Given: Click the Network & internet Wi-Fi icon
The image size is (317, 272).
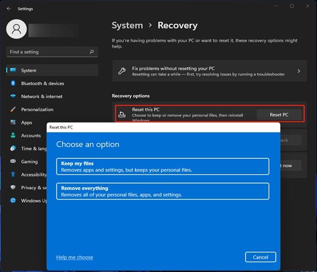Looking at the screenshot, I should pyautogui.click(x=13, y=96).
